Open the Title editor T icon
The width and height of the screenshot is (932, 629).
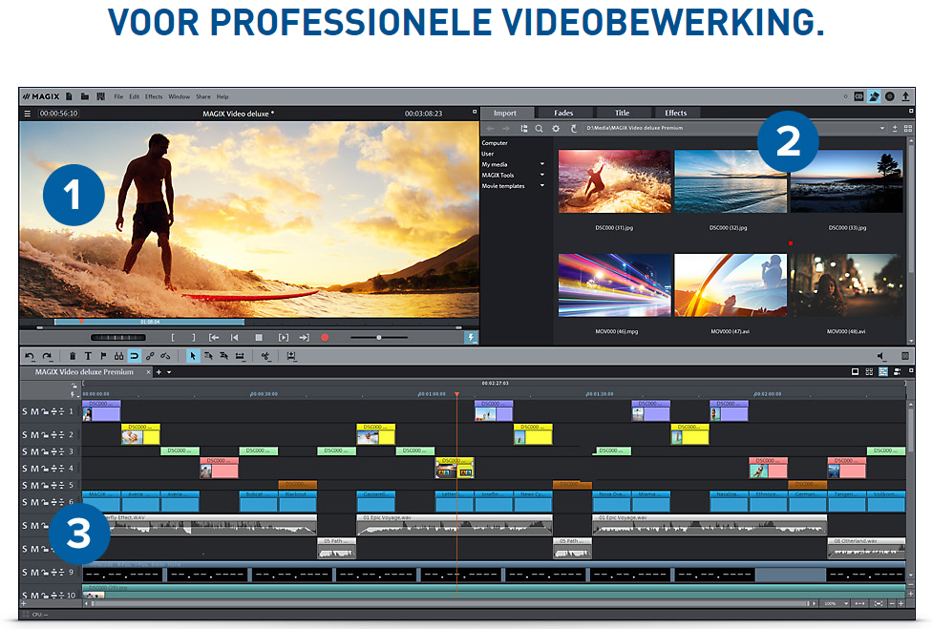point(88,356)
